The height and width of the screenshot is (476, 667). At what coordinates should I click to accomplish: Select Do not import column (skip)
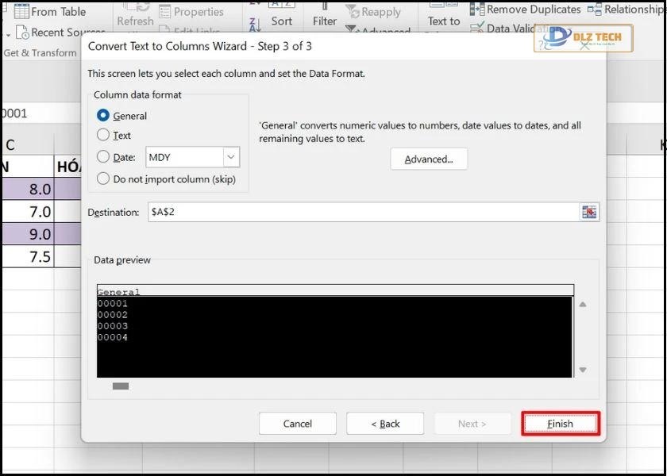pos(103,178)
